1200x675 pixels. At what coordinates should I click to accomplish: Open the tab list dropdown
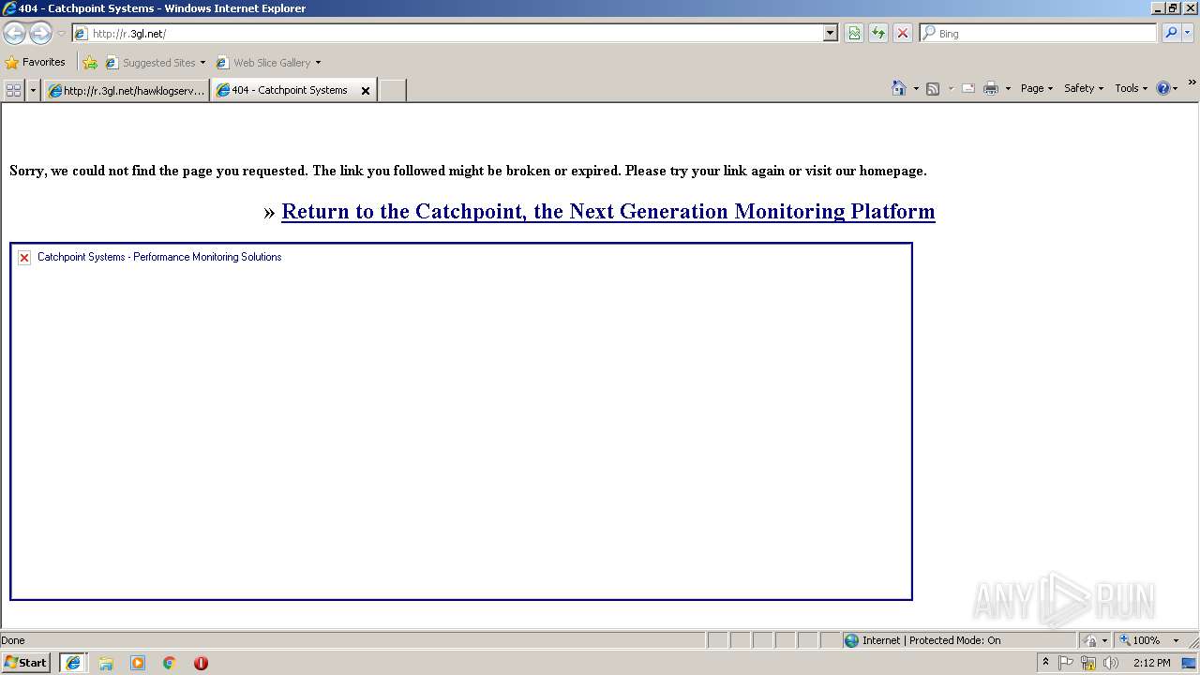34,90
